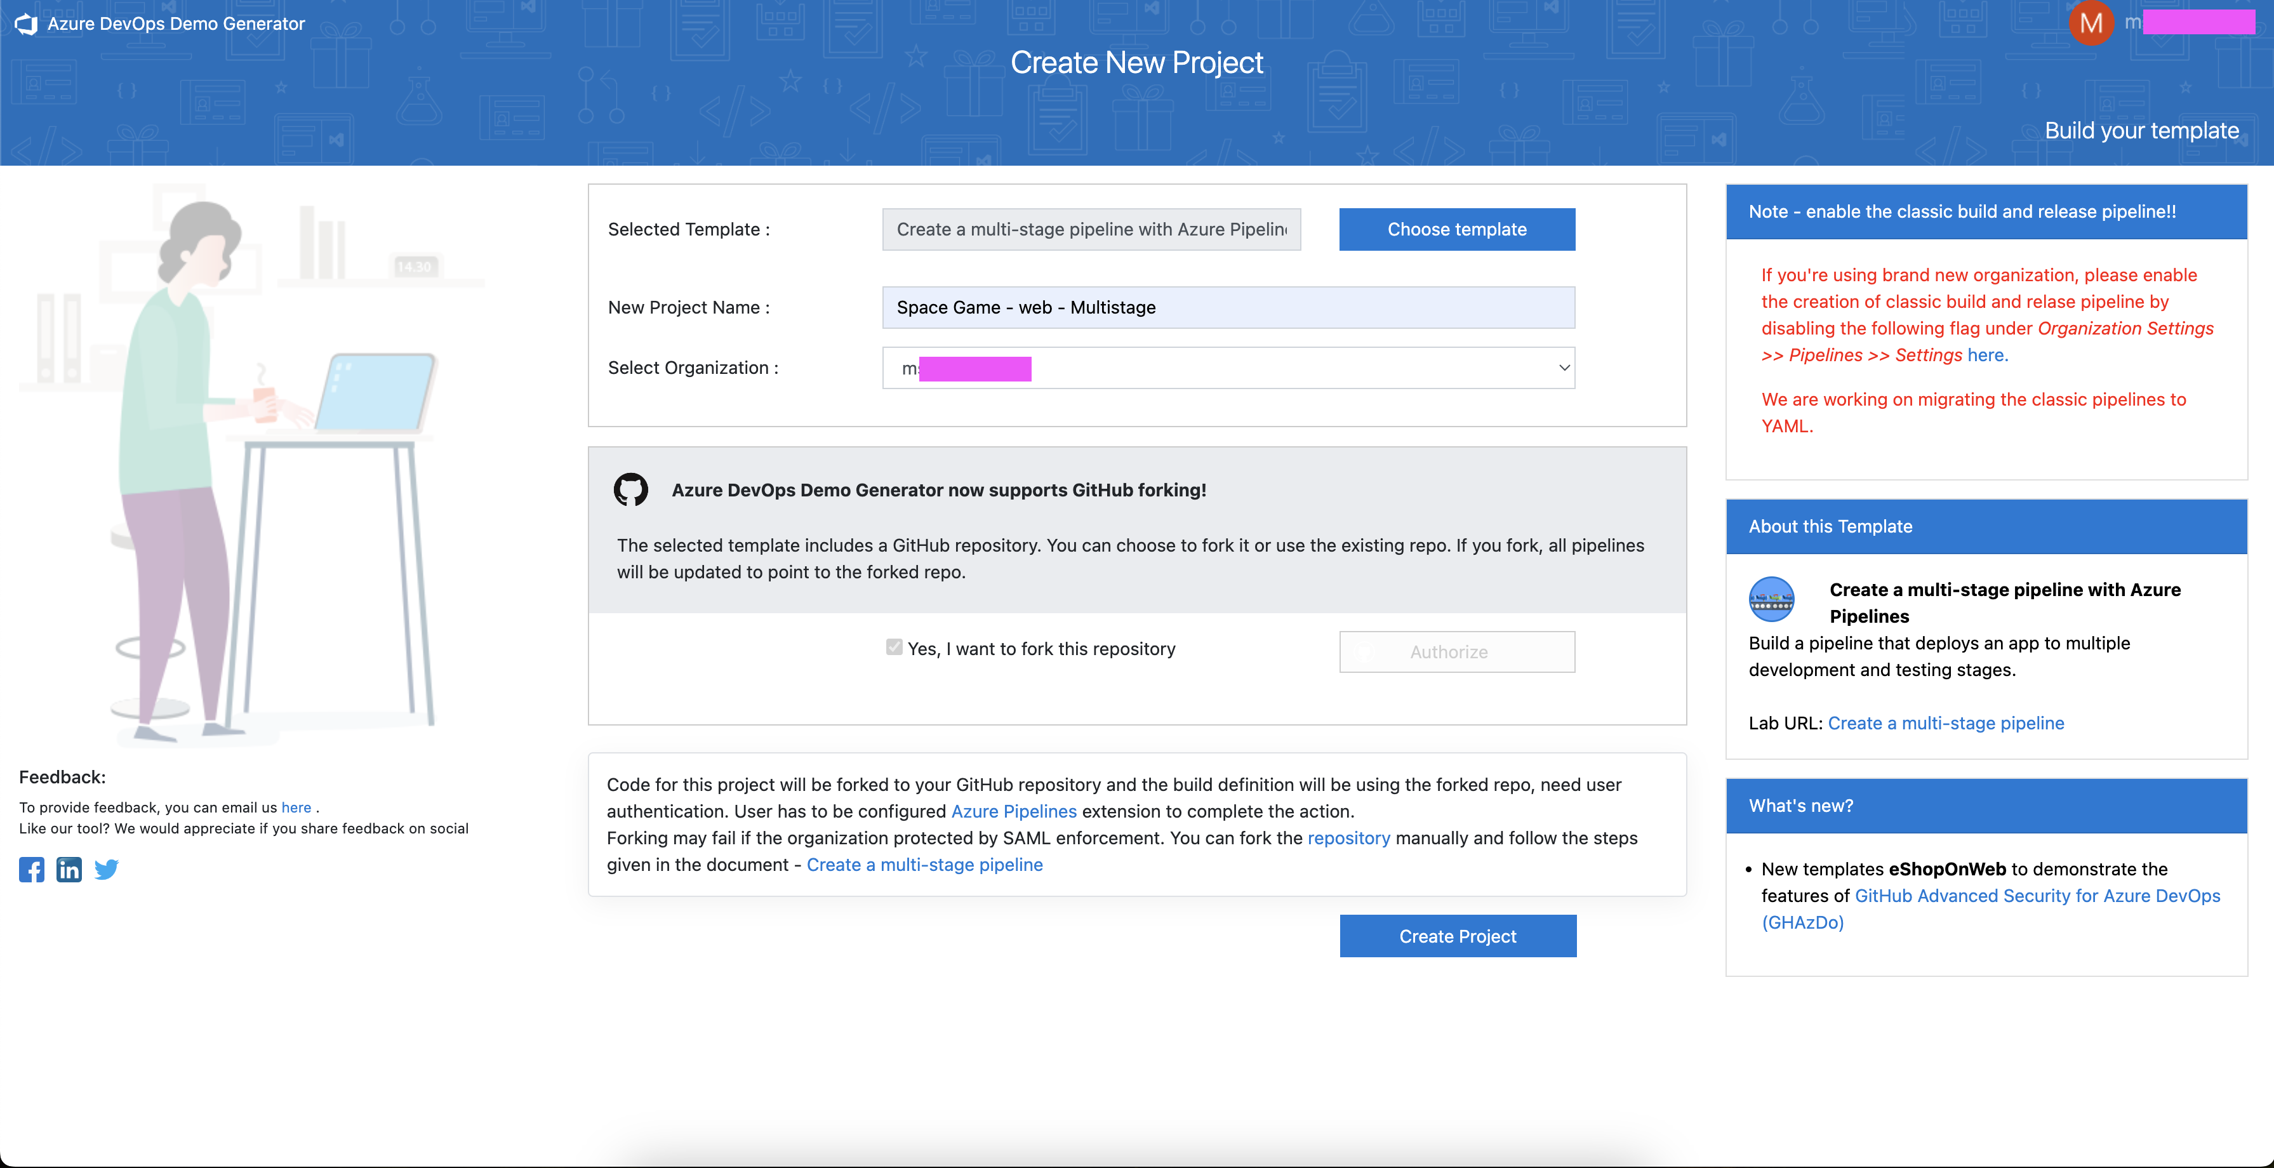Screen dimensions: 2274x1168
Task: Click the About this Template header
Action: coord(1986,526)
